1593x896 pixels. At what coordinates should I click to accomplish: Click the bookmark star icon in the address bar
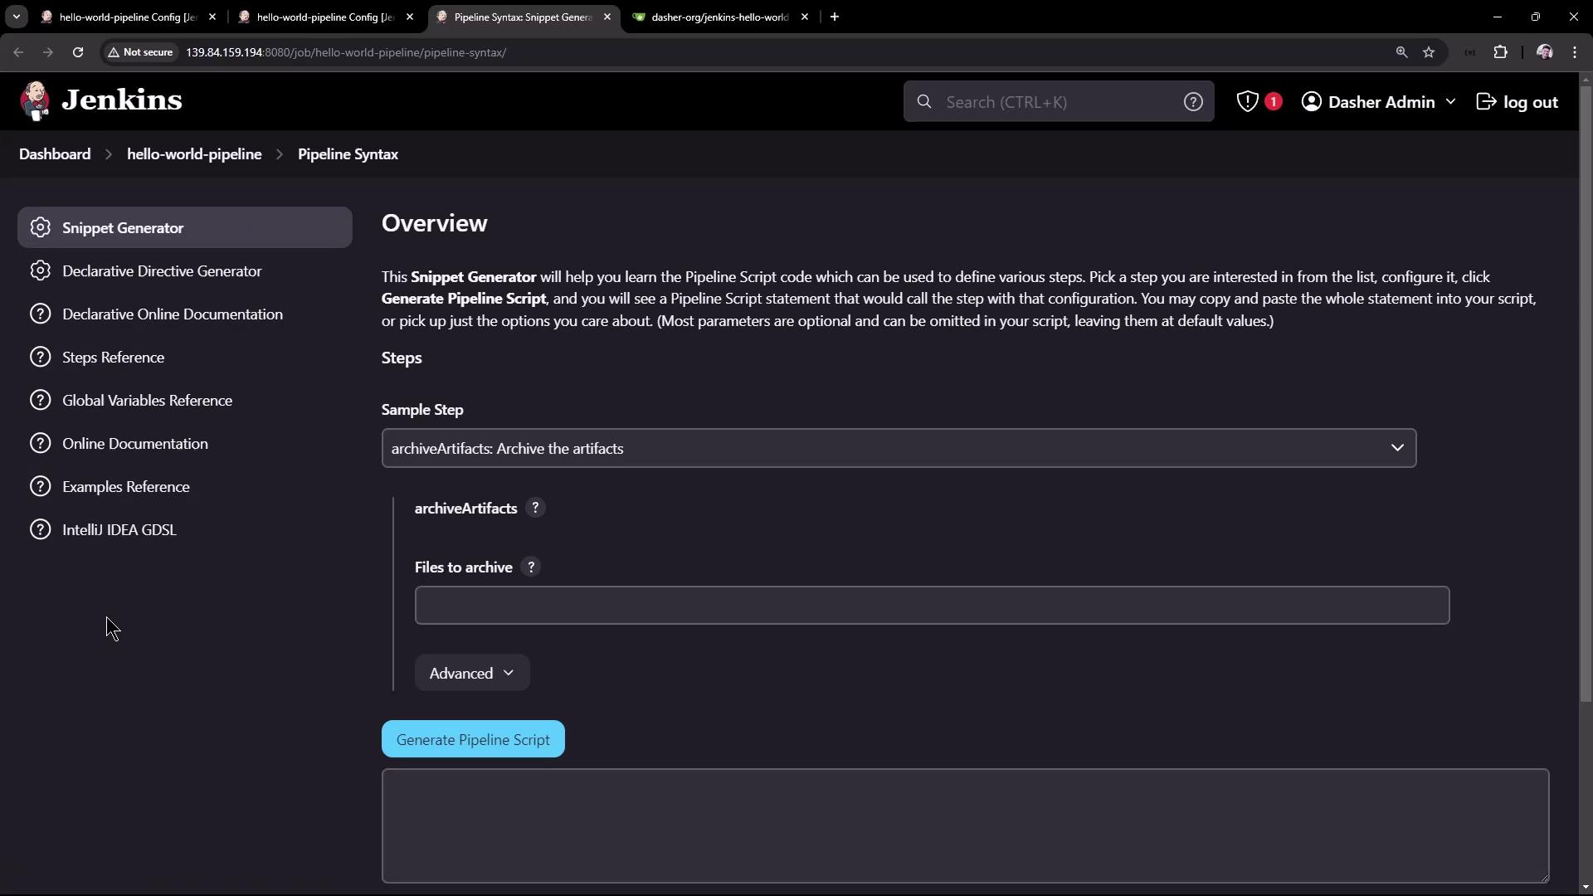click(1428, 52)
